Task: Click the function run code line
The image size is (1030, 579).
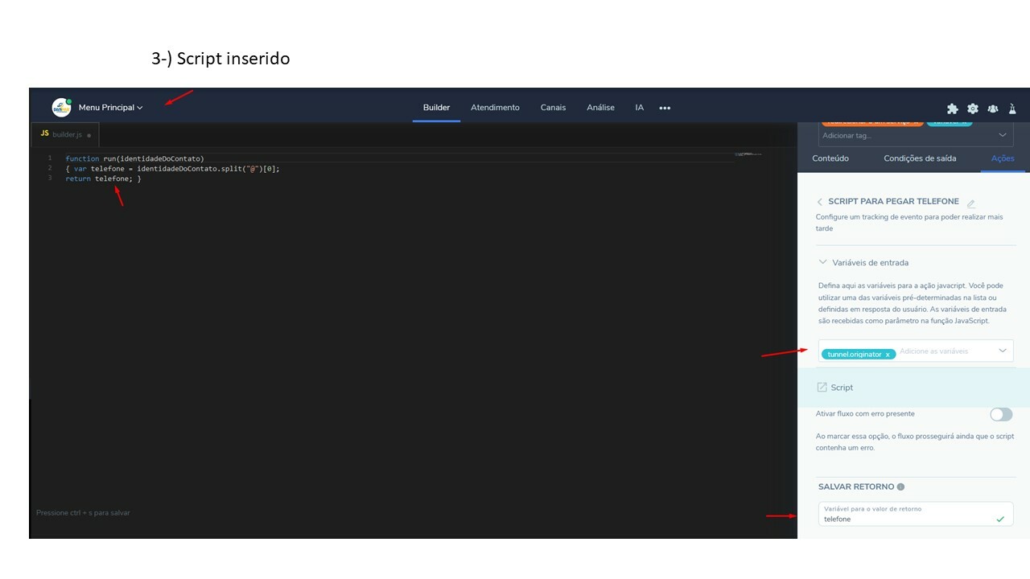Action: click(x=134, y=158)
